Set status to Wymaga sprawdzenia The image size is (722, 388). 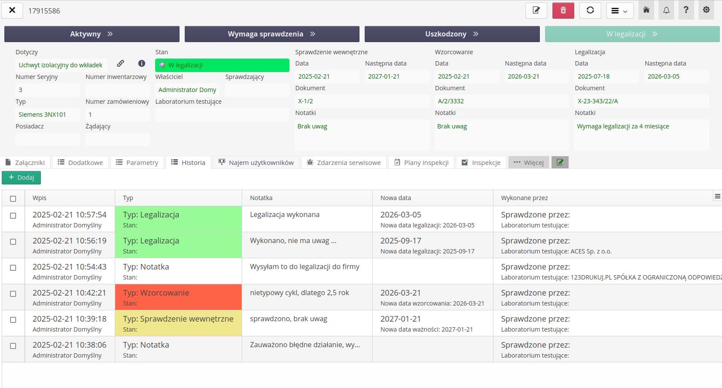click(272, 34)
